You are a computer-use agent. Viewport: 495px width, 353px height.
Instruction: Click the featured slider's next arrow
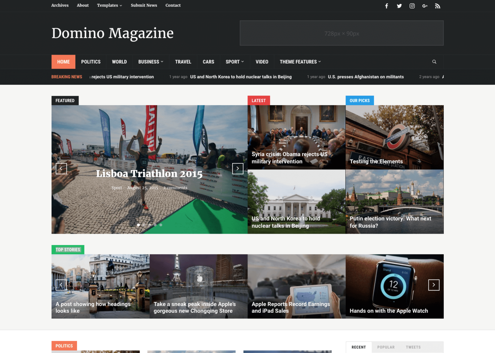coord(238,168)
